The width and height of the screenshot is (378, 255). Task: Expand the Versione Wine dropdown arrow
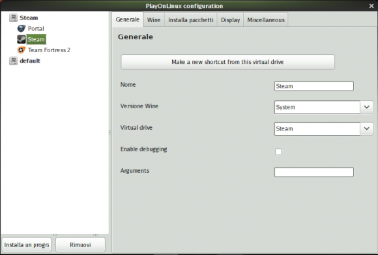pos(367,107)
